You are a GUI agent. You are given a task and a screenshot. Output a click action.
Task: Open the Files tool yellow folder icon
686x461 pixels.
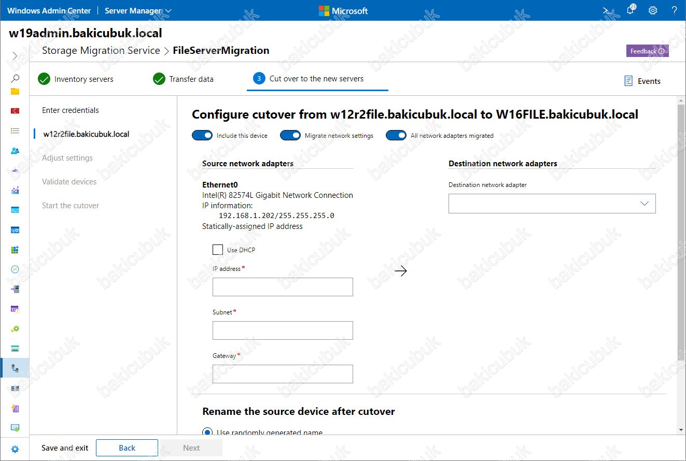(15, 92)
